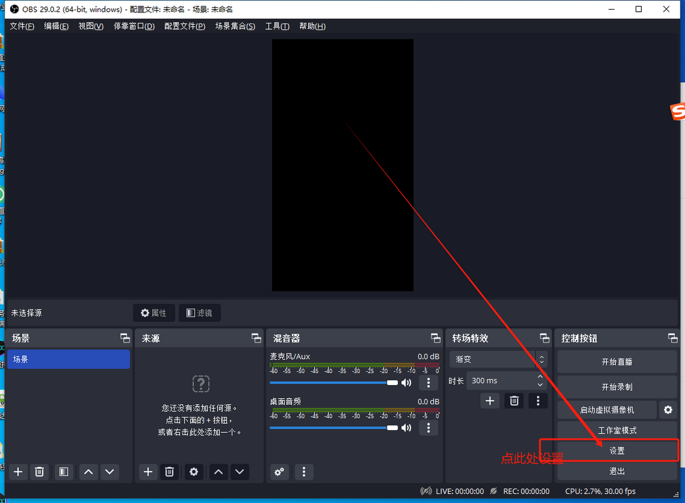Move source up in Sources panel

click(218, 472)
